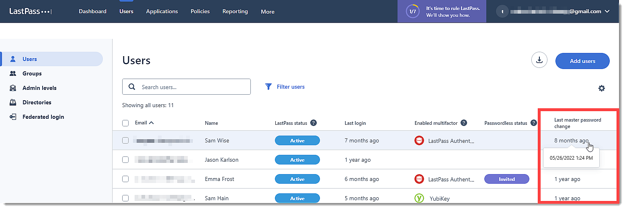Open table column settings gear icon
Image resolution: width=625 pixels, height=209 pixels.
coord(601,88)
